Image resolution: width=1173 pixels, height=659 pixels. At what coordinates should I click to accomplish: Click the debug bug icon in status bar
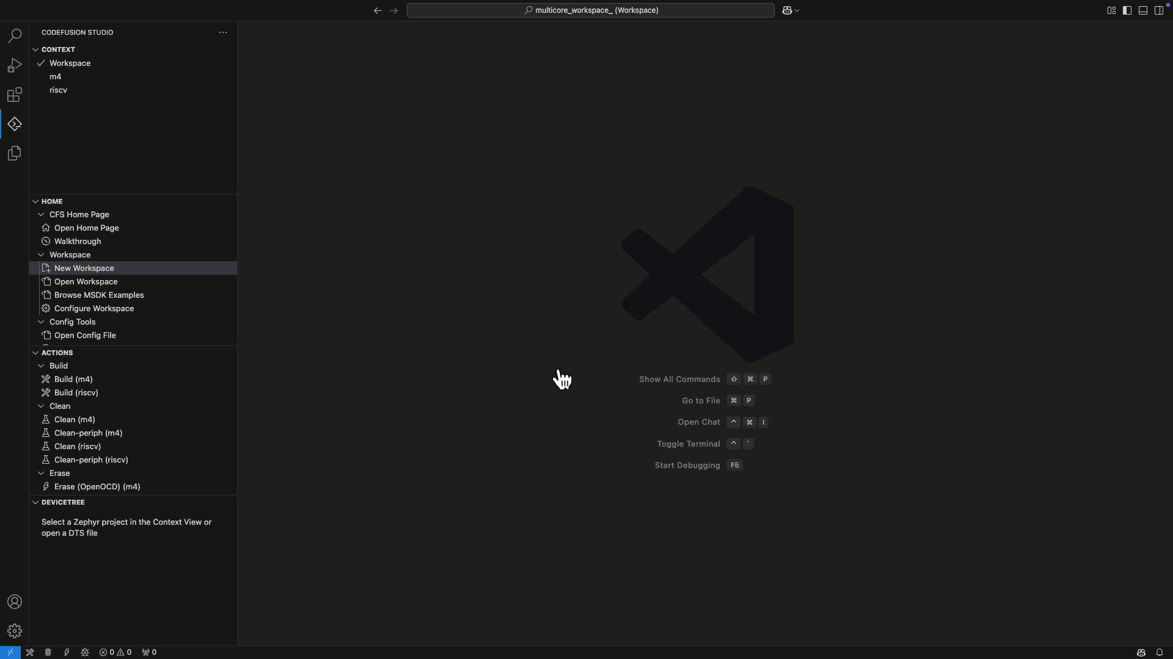[x=85, y=652]
